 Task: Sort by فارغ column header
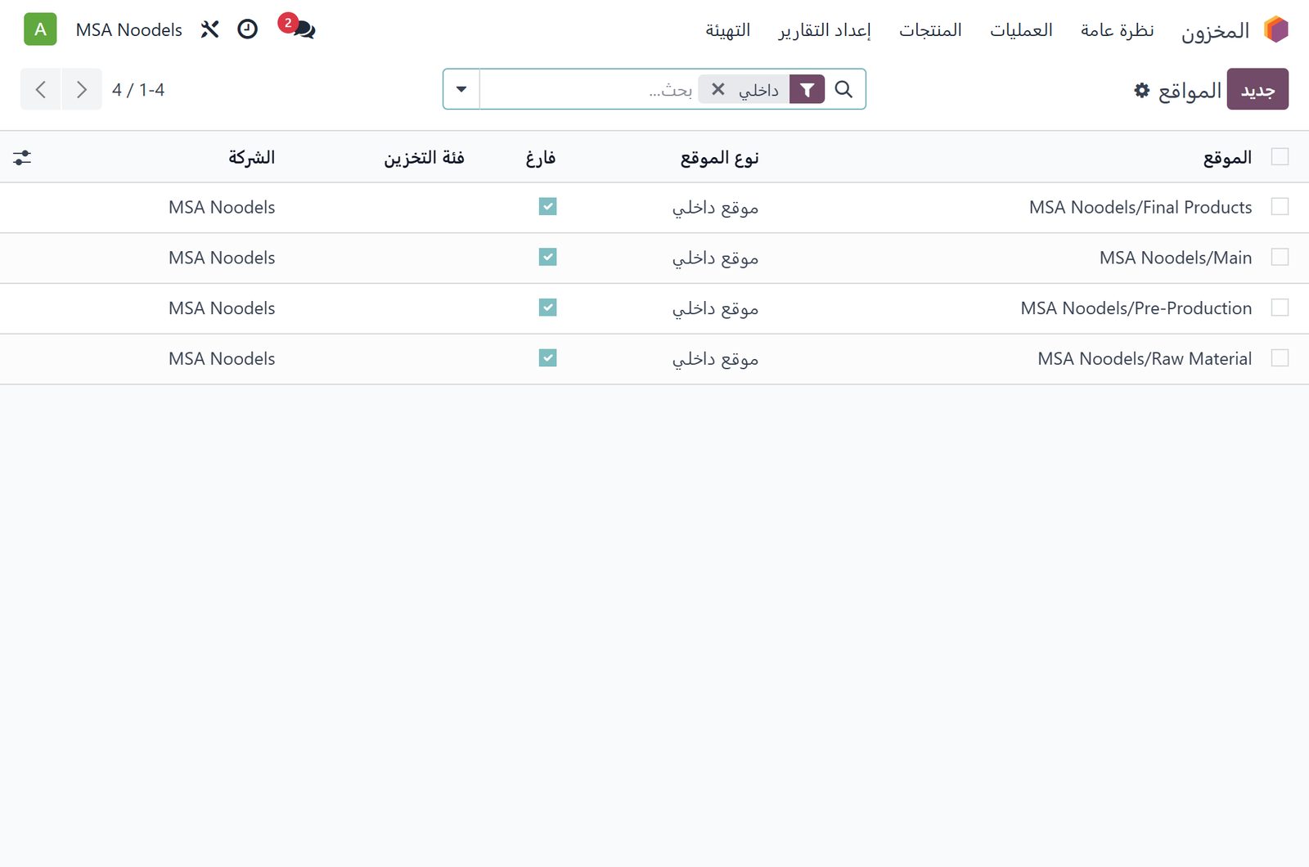click(541, 158)
